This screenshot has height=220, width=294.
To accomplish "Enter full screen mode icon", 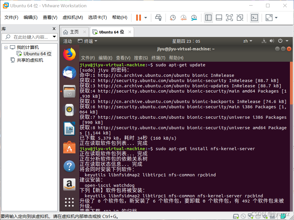I will [229, 17].
